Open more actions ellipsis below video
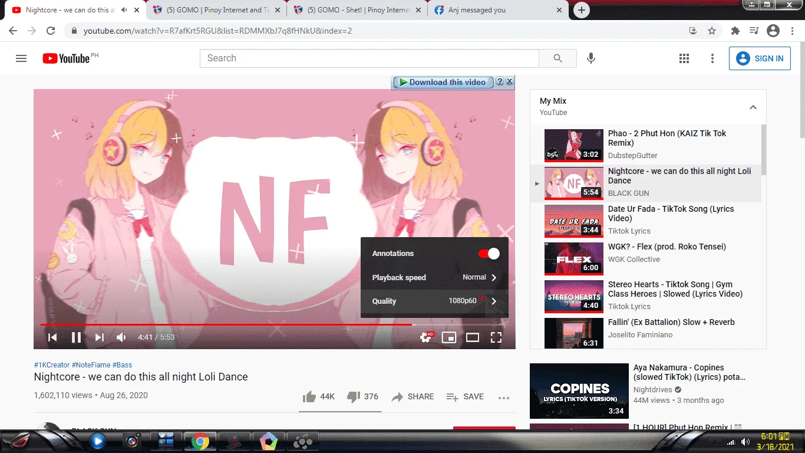The height and width of the screenshot is (453, 805). (504, 398)
